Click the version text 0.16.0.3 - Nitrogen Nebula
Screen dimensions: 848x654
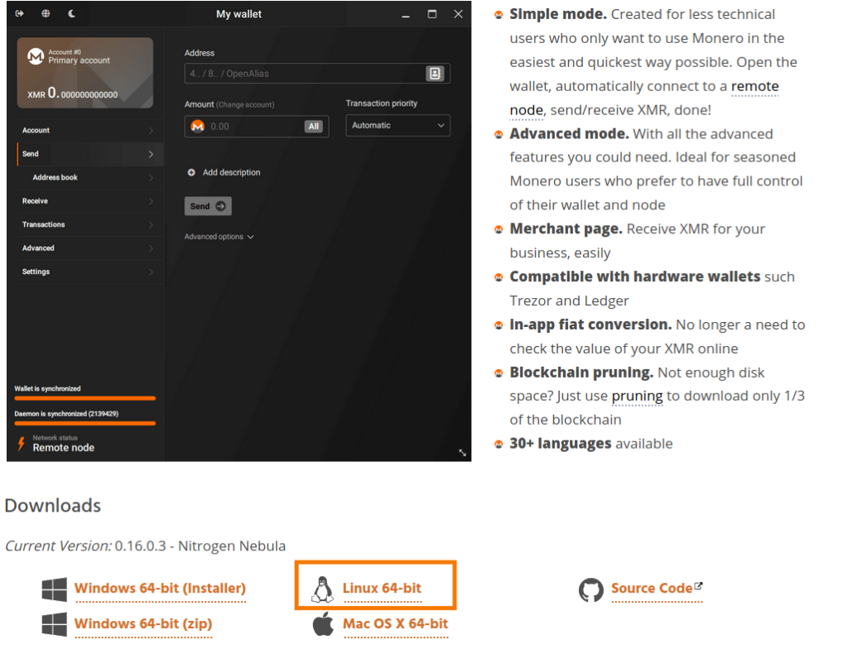[200, 546]
